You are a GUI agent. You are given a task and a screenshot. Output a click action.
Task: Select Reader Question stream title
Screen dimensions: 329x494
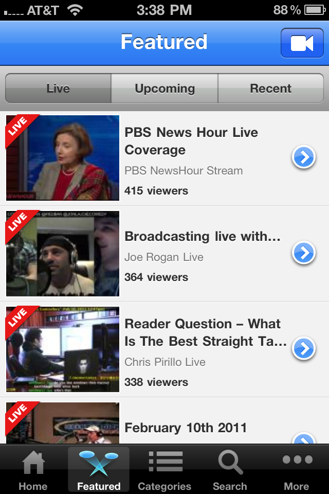click(x=205, y=332)
